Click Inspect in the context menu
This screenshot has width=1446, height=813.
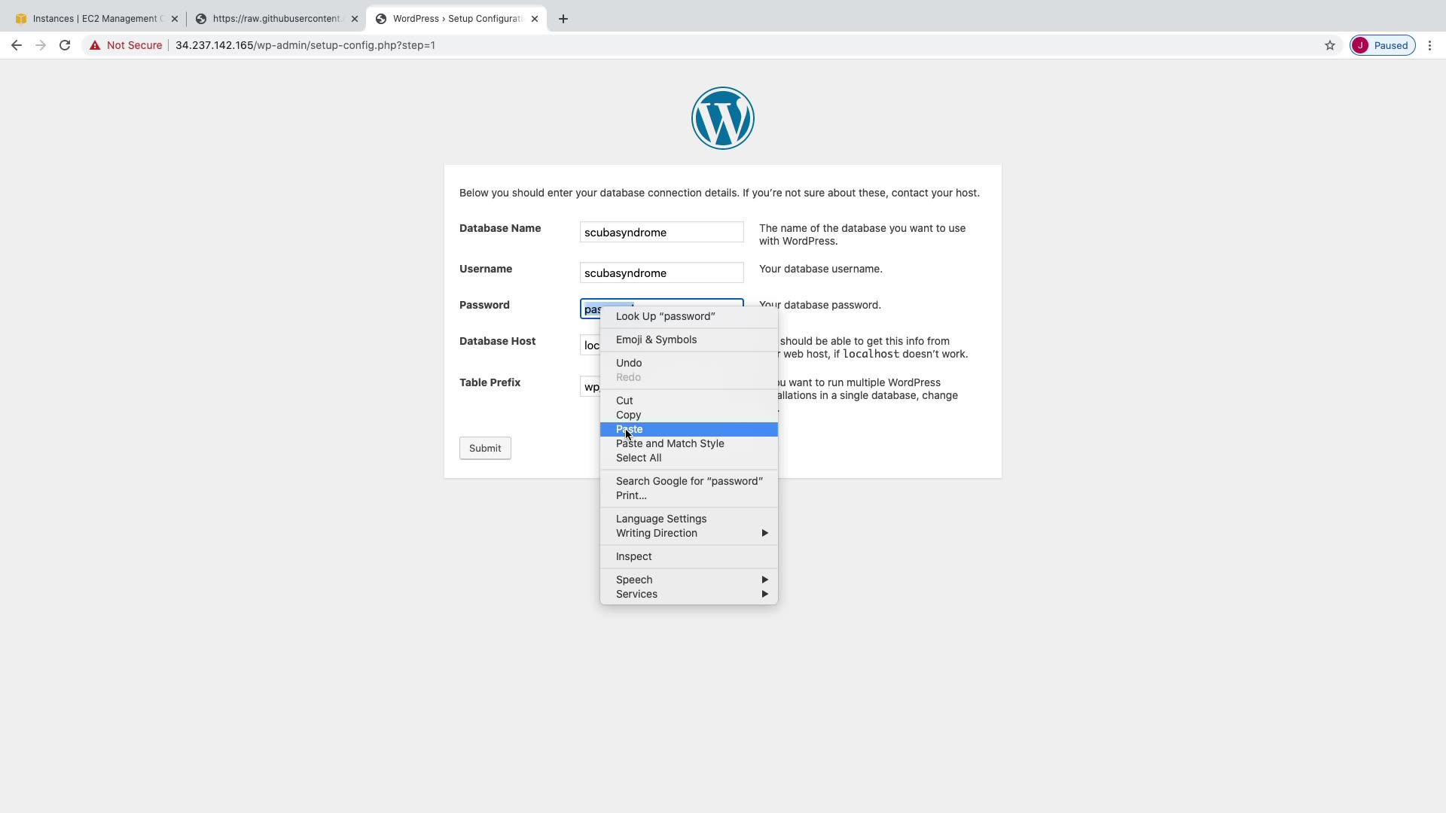tap(633, 556)
